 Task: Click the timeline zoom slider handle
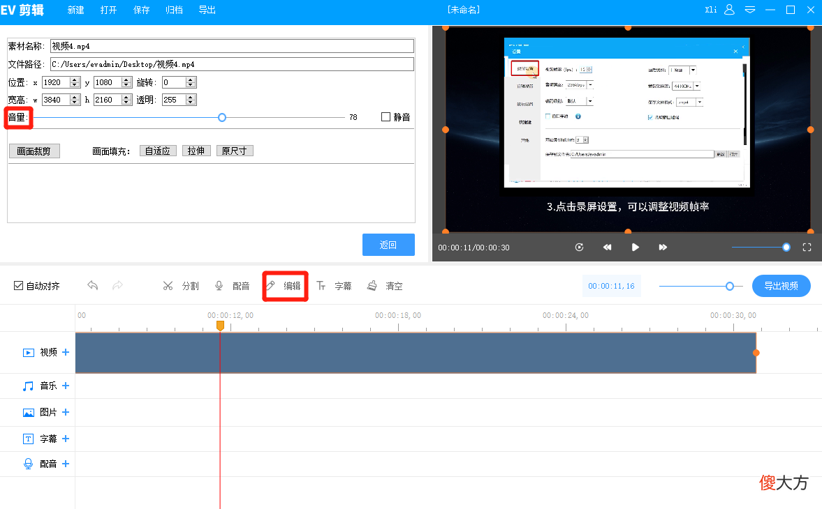730,286
